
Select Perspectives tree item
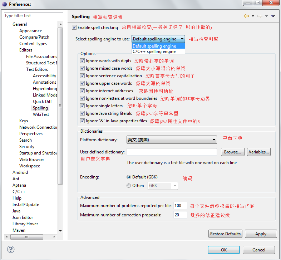coord(31,134)
